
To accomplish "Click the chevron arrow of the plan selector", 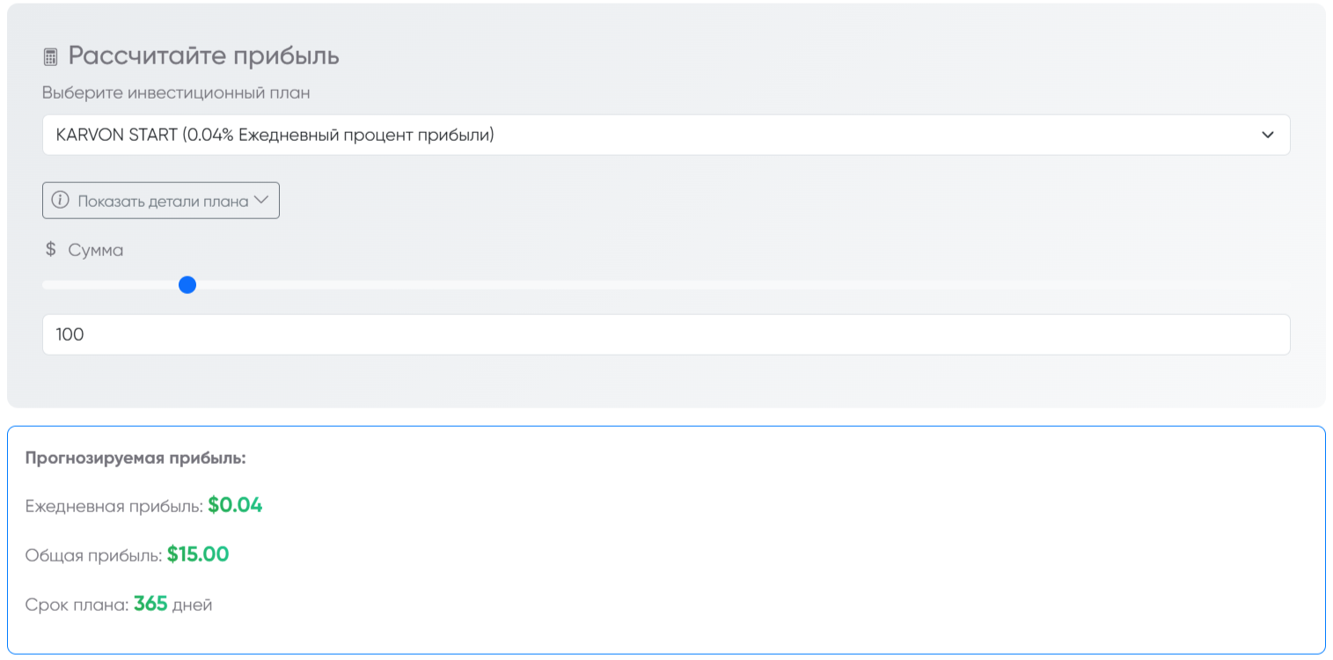I will tap(1267, 135).
